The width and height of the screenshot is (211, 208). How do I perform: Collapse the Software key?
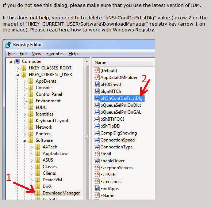tap(24, 141)
